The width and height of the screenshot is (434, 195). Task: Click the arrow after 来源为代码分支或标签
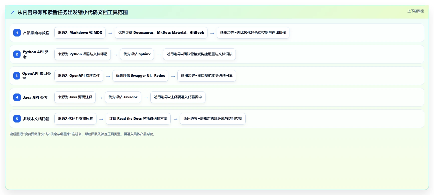(101, 119)
